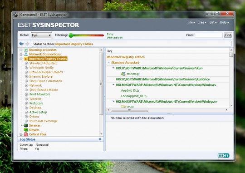Click the Services icon in tree
The height and width of the screenshot is (173, 245).
pyautogui.click(x=26, y=125)
